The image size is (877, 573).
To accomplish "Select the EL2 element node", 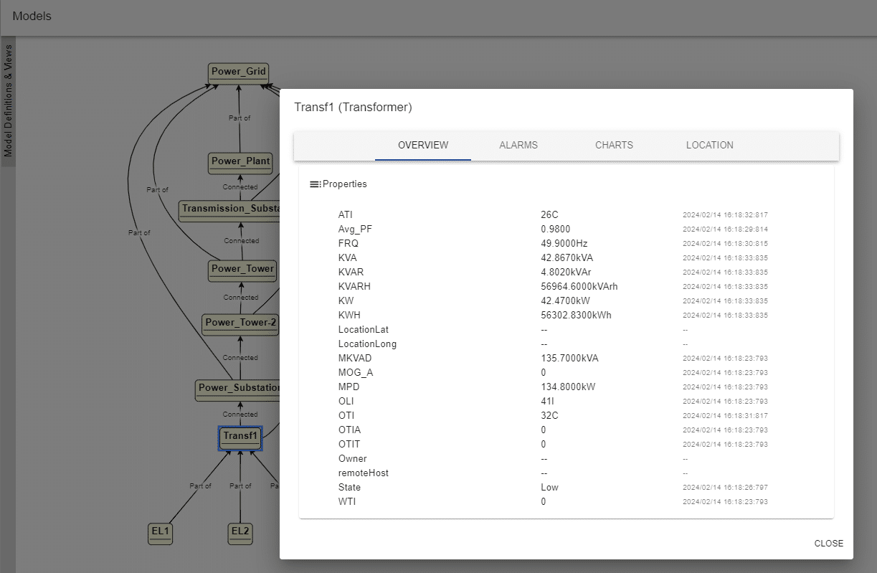I will point(240,533).
